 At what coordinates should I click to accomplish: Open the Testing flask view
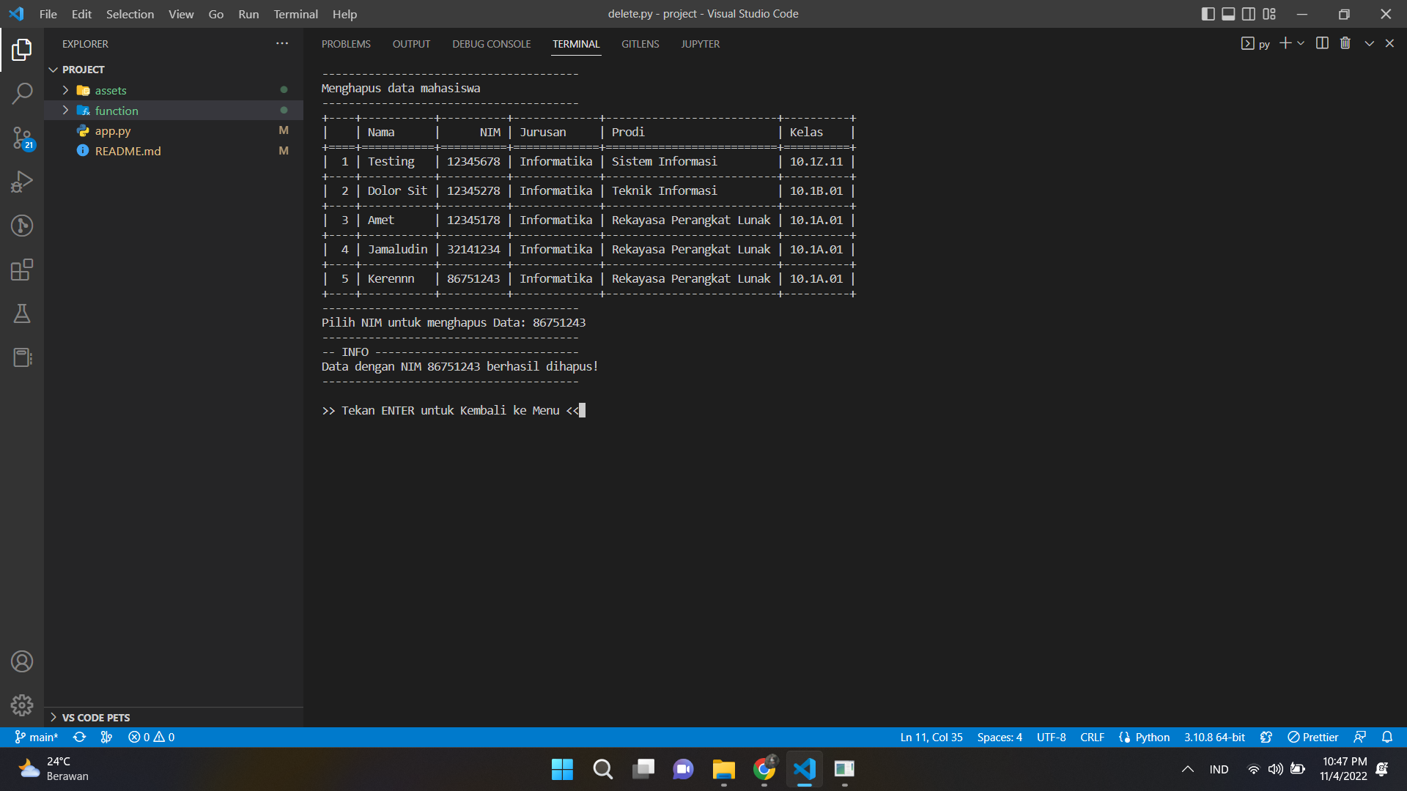click(x=22, y=313)
